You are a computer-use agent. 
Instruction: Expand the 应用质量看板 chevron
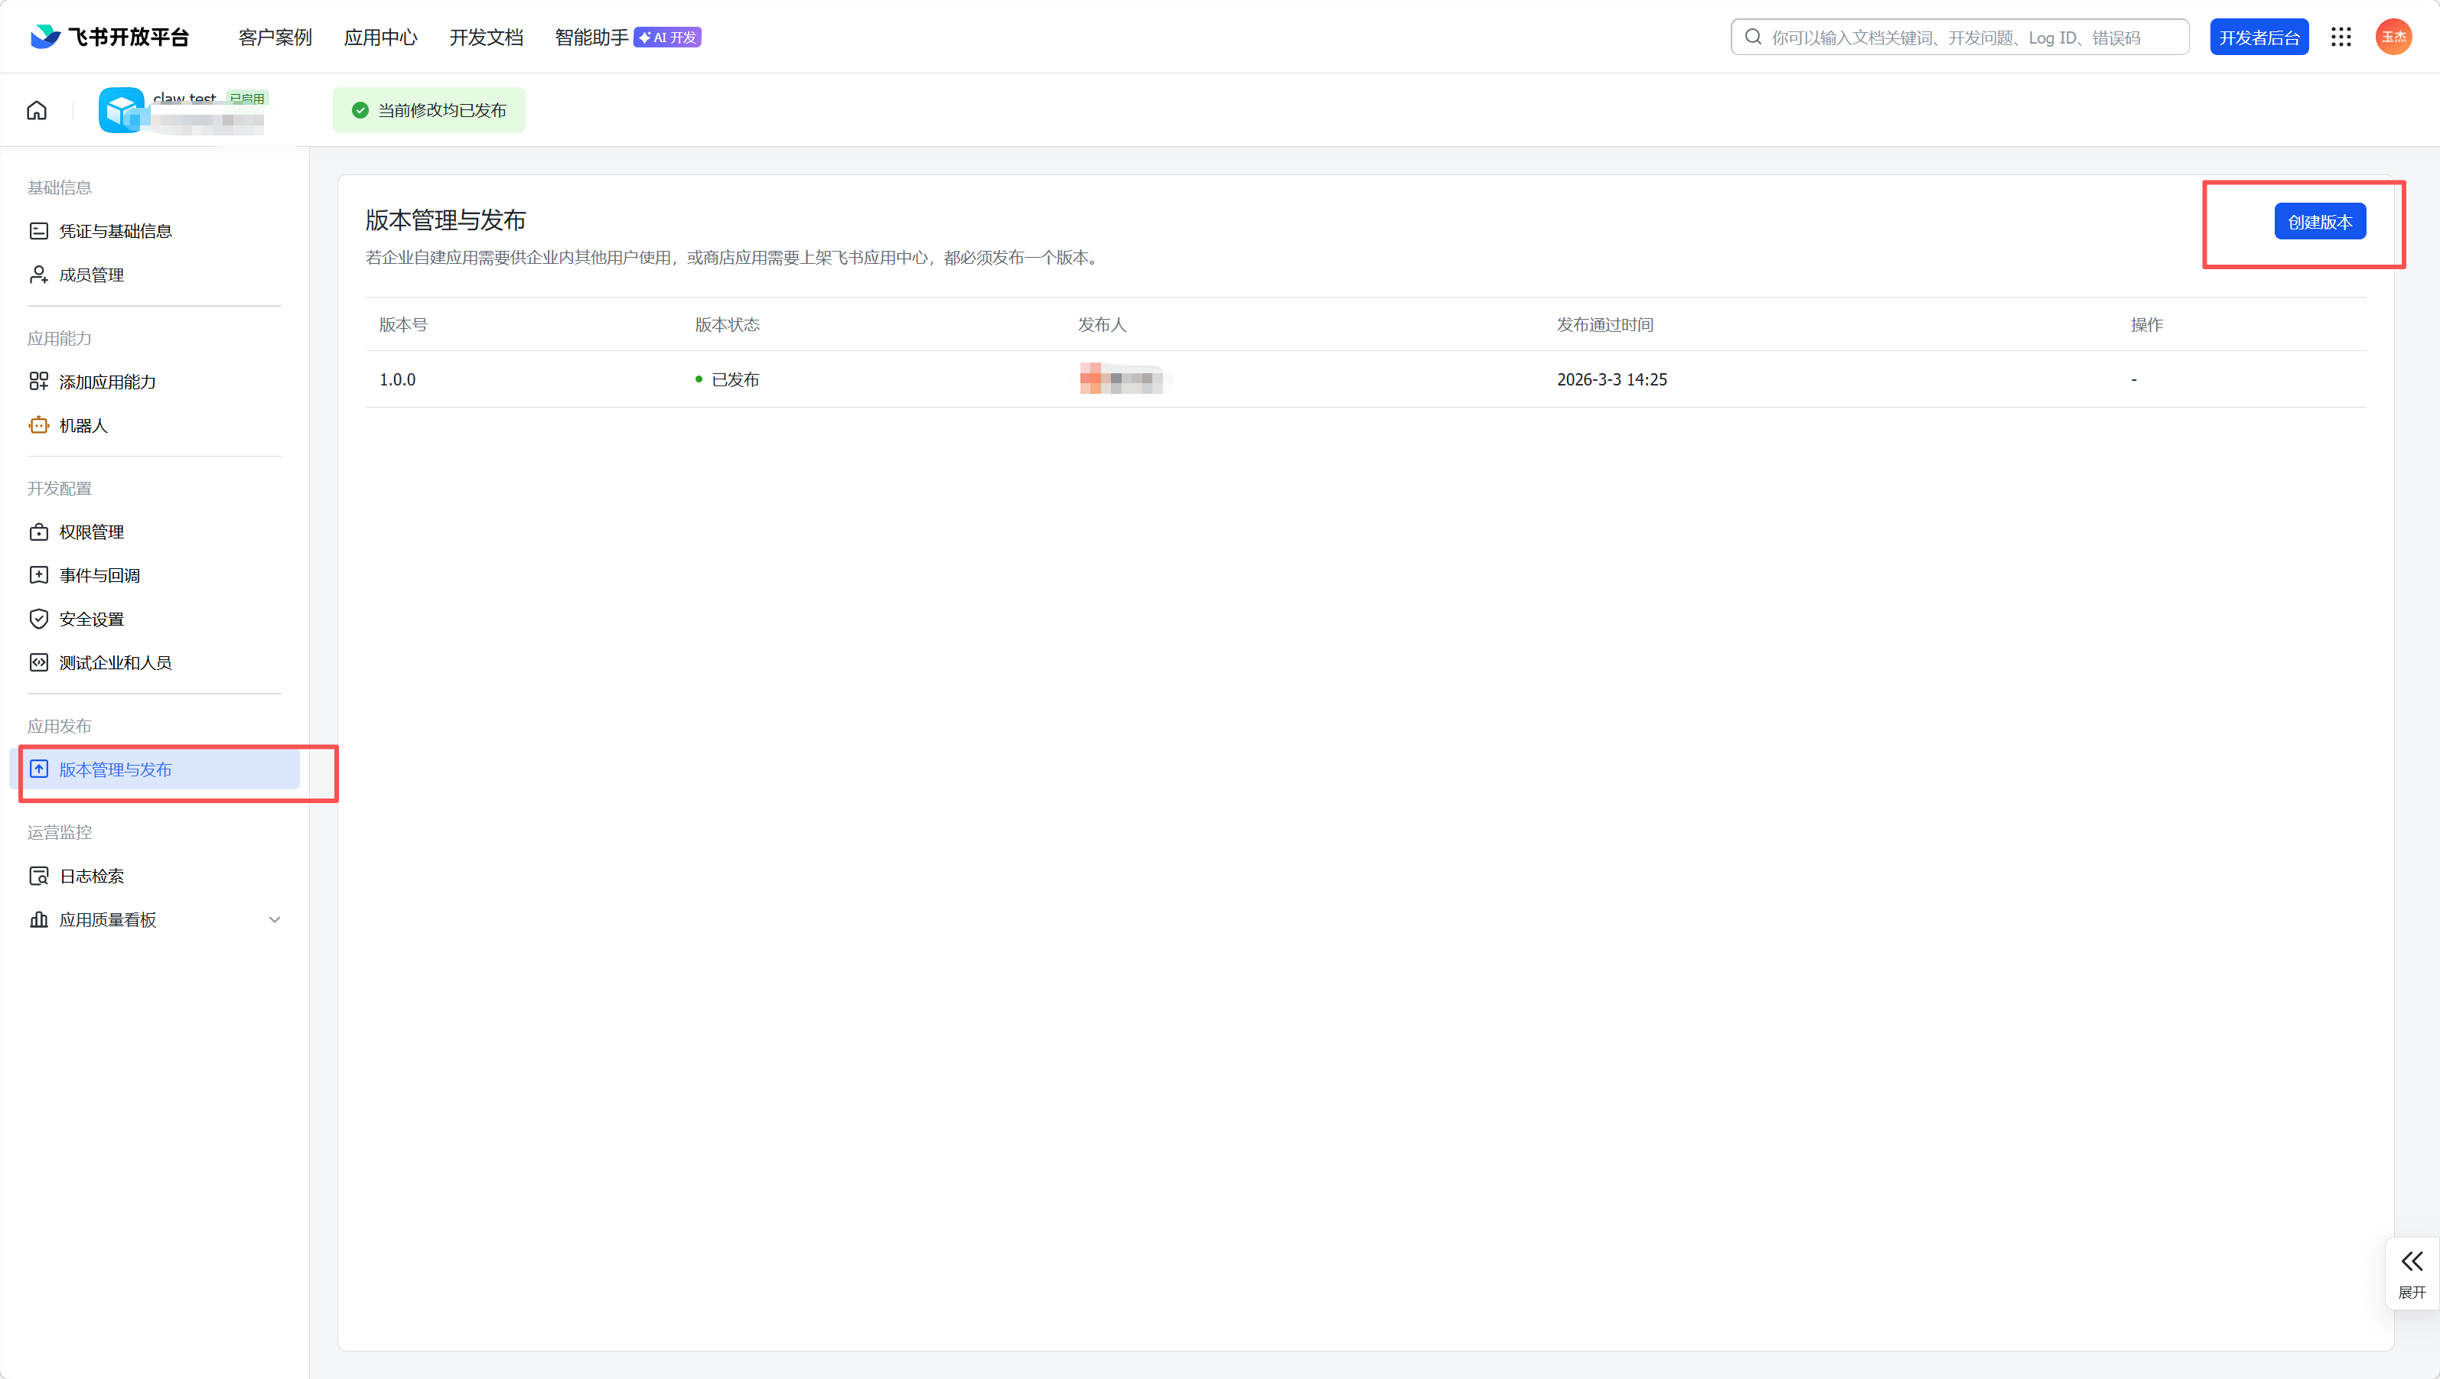(x=275, y=919)
